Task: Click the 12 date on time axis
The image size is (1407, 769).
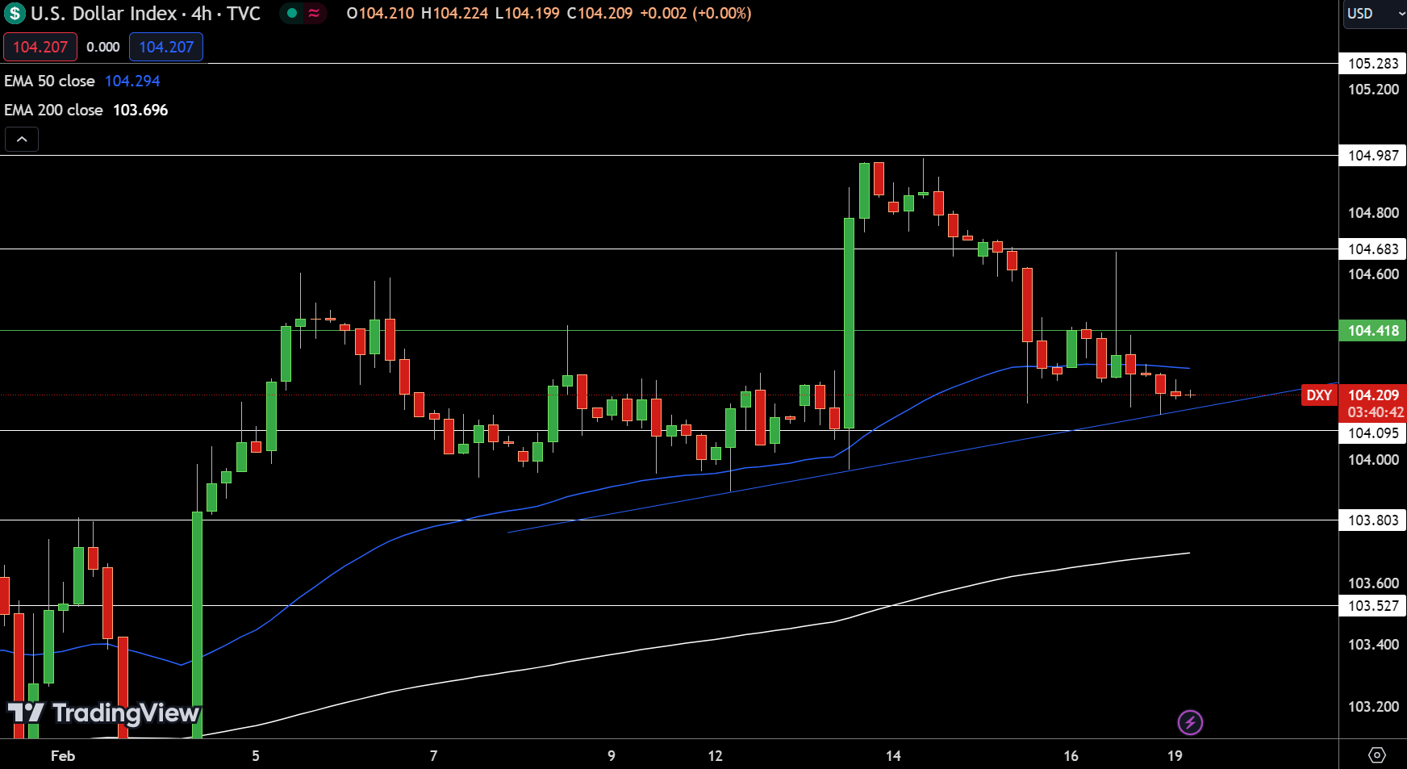Action: (715, 756)
